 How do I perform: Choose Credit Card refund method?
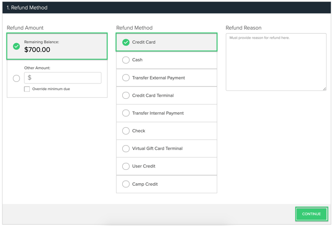click(166, 42)
